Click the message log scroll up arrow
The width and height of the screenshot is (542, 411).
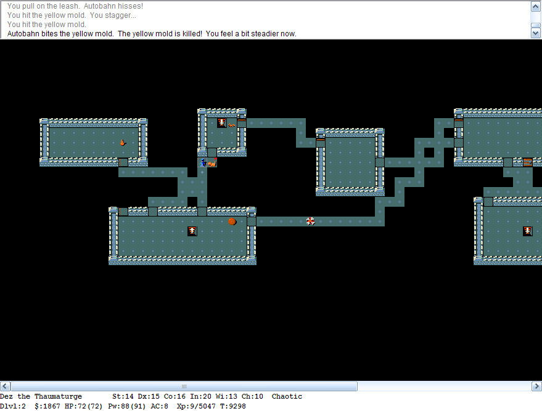(x=535, y=6)
